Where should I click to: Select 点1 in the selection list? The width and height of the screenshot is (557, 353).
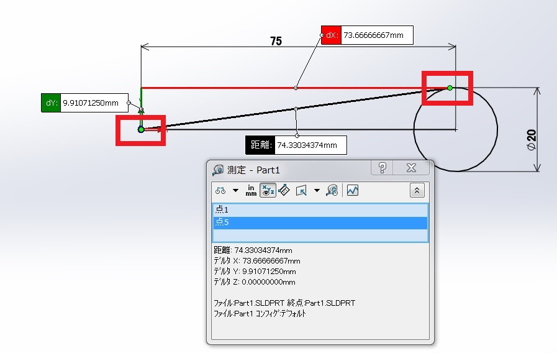(320, 209)
